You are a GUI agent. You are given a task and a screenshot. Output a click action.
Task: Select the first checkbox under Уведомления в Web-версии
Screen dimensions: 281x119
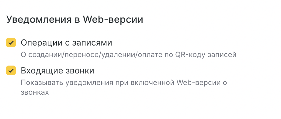tap(11, 42)
